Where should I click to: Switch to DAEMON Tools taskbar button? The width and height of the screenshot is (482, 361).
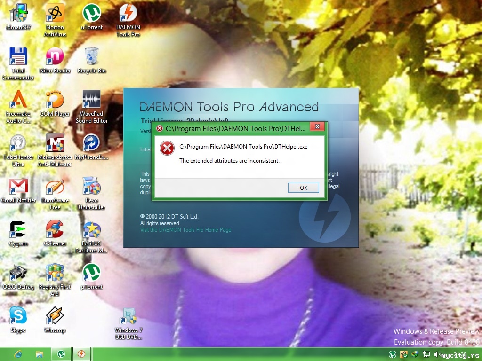[x=82, y=354]
